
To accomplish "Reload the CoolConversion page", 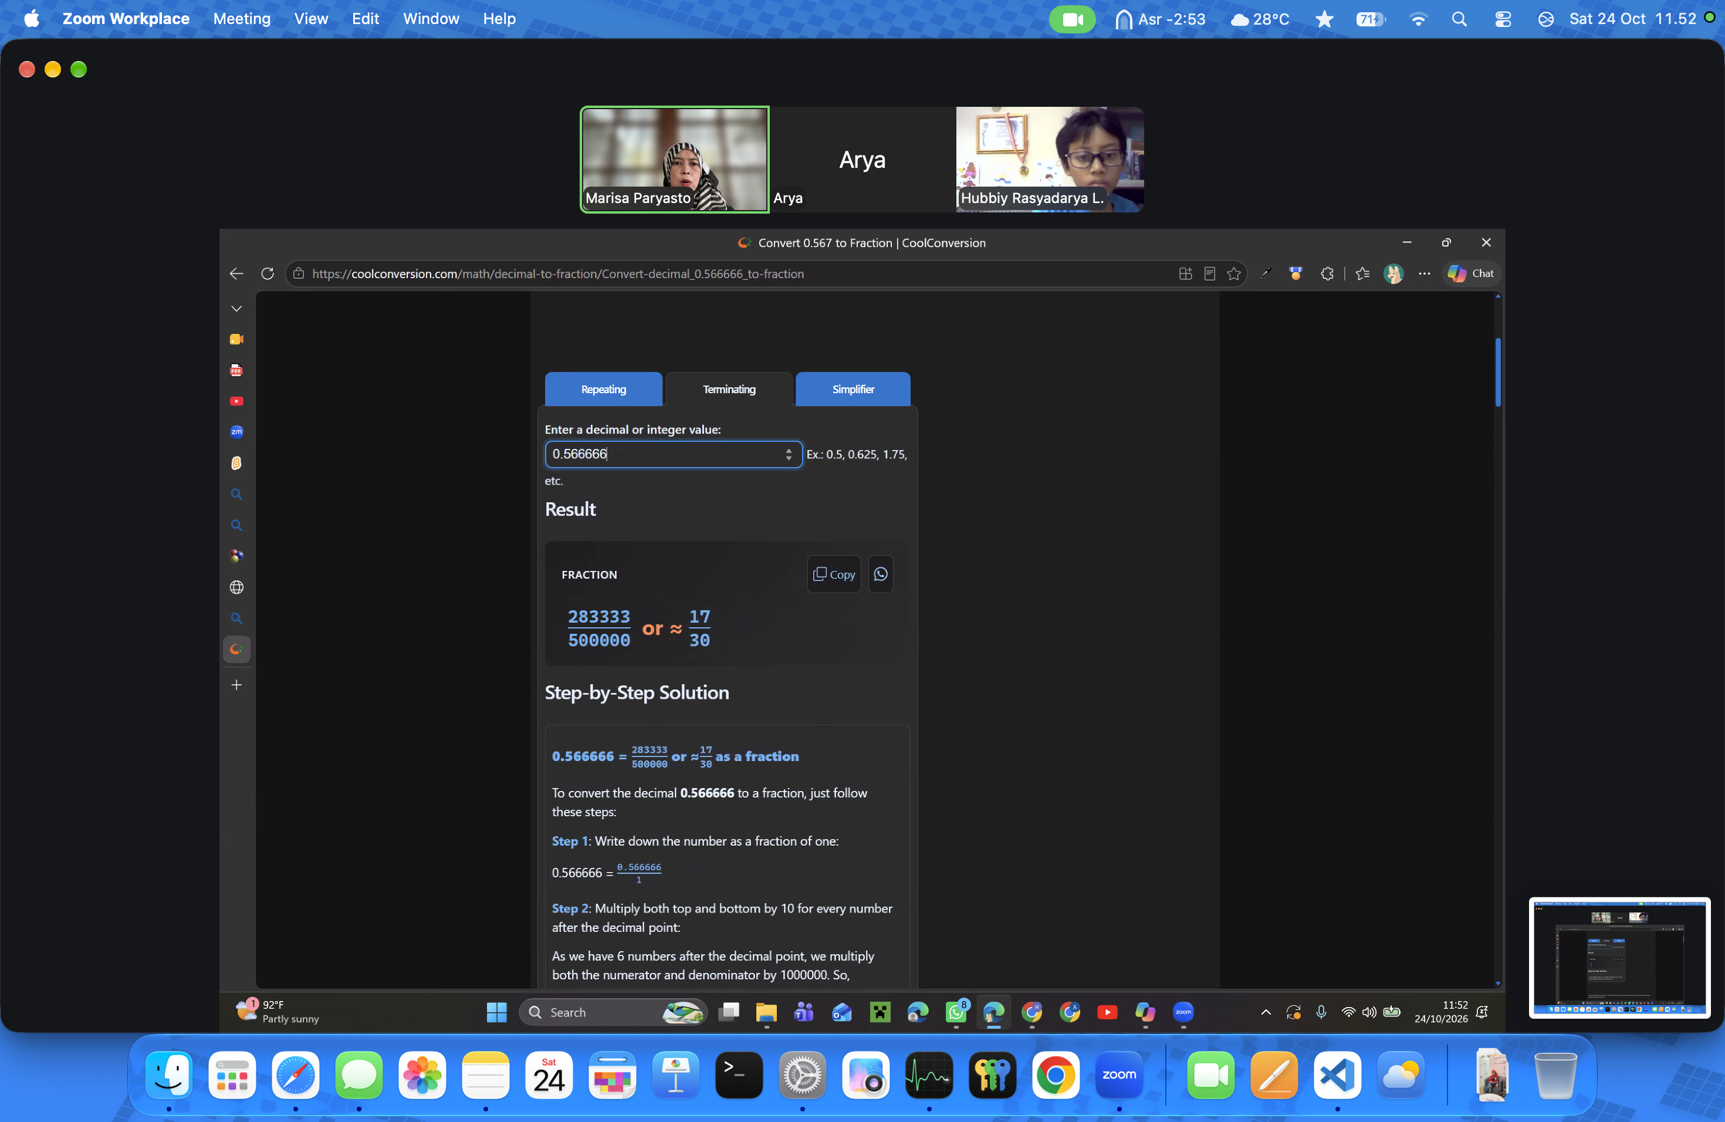I will (268, 274).
